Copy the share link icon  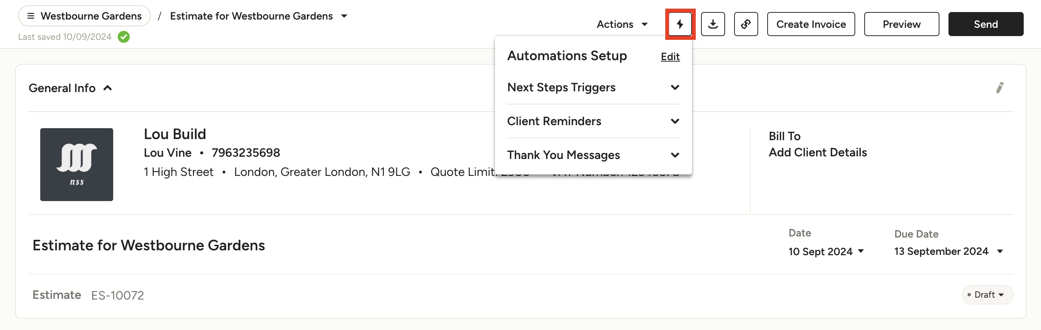pos(746,24)
